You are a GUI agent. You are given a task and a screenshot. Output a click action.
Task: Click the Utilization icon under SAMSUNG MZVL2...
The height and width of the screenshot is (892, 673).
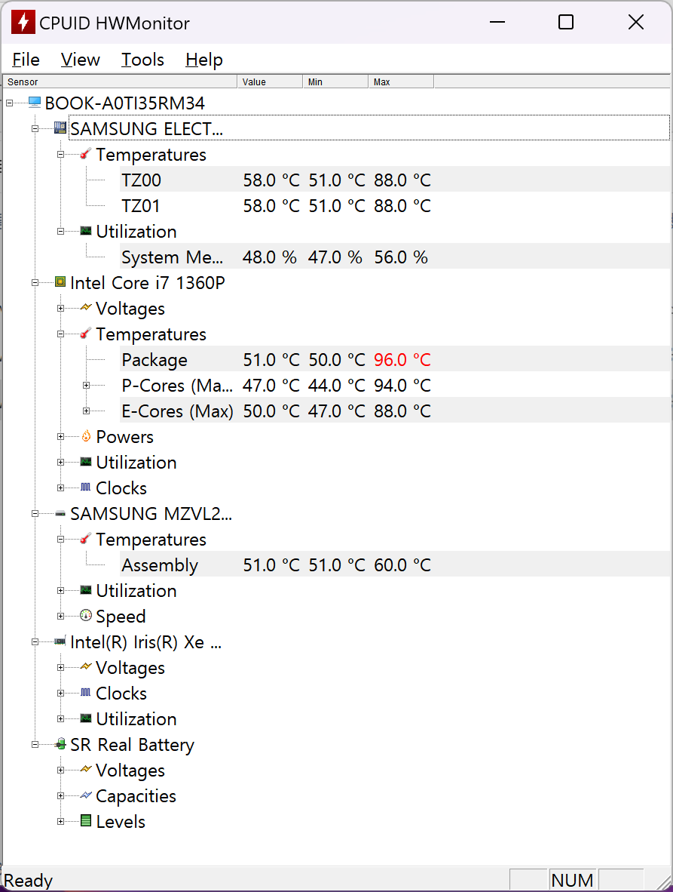[86, 590]
